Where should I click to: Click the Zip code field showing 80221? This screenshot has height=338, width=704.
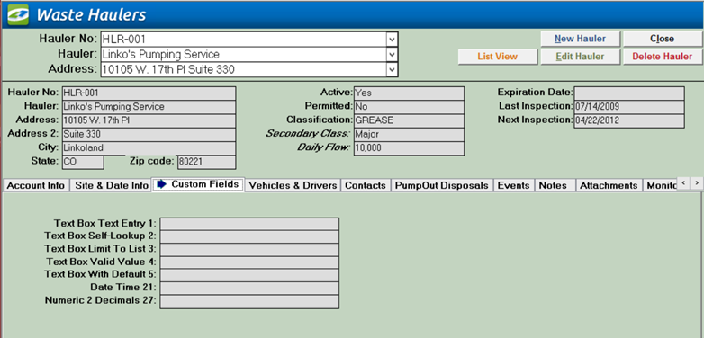click(x=206, y=162)
